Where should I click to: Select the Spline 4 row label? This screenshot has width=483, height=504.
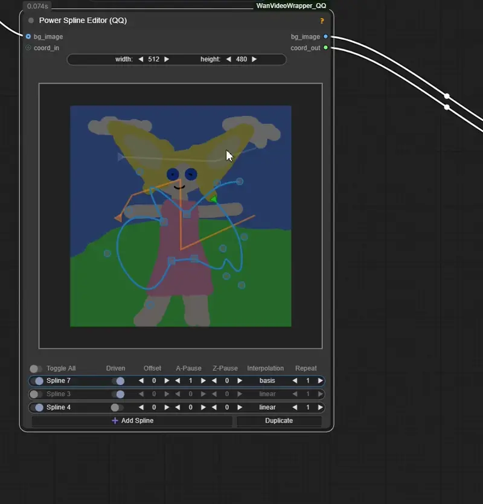coord(58,407)
